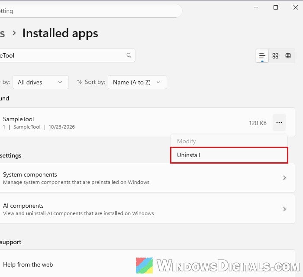The height and width of the screenshot is (277, 303).
Task: Minimize the Settings window
Action: (256, 7)
